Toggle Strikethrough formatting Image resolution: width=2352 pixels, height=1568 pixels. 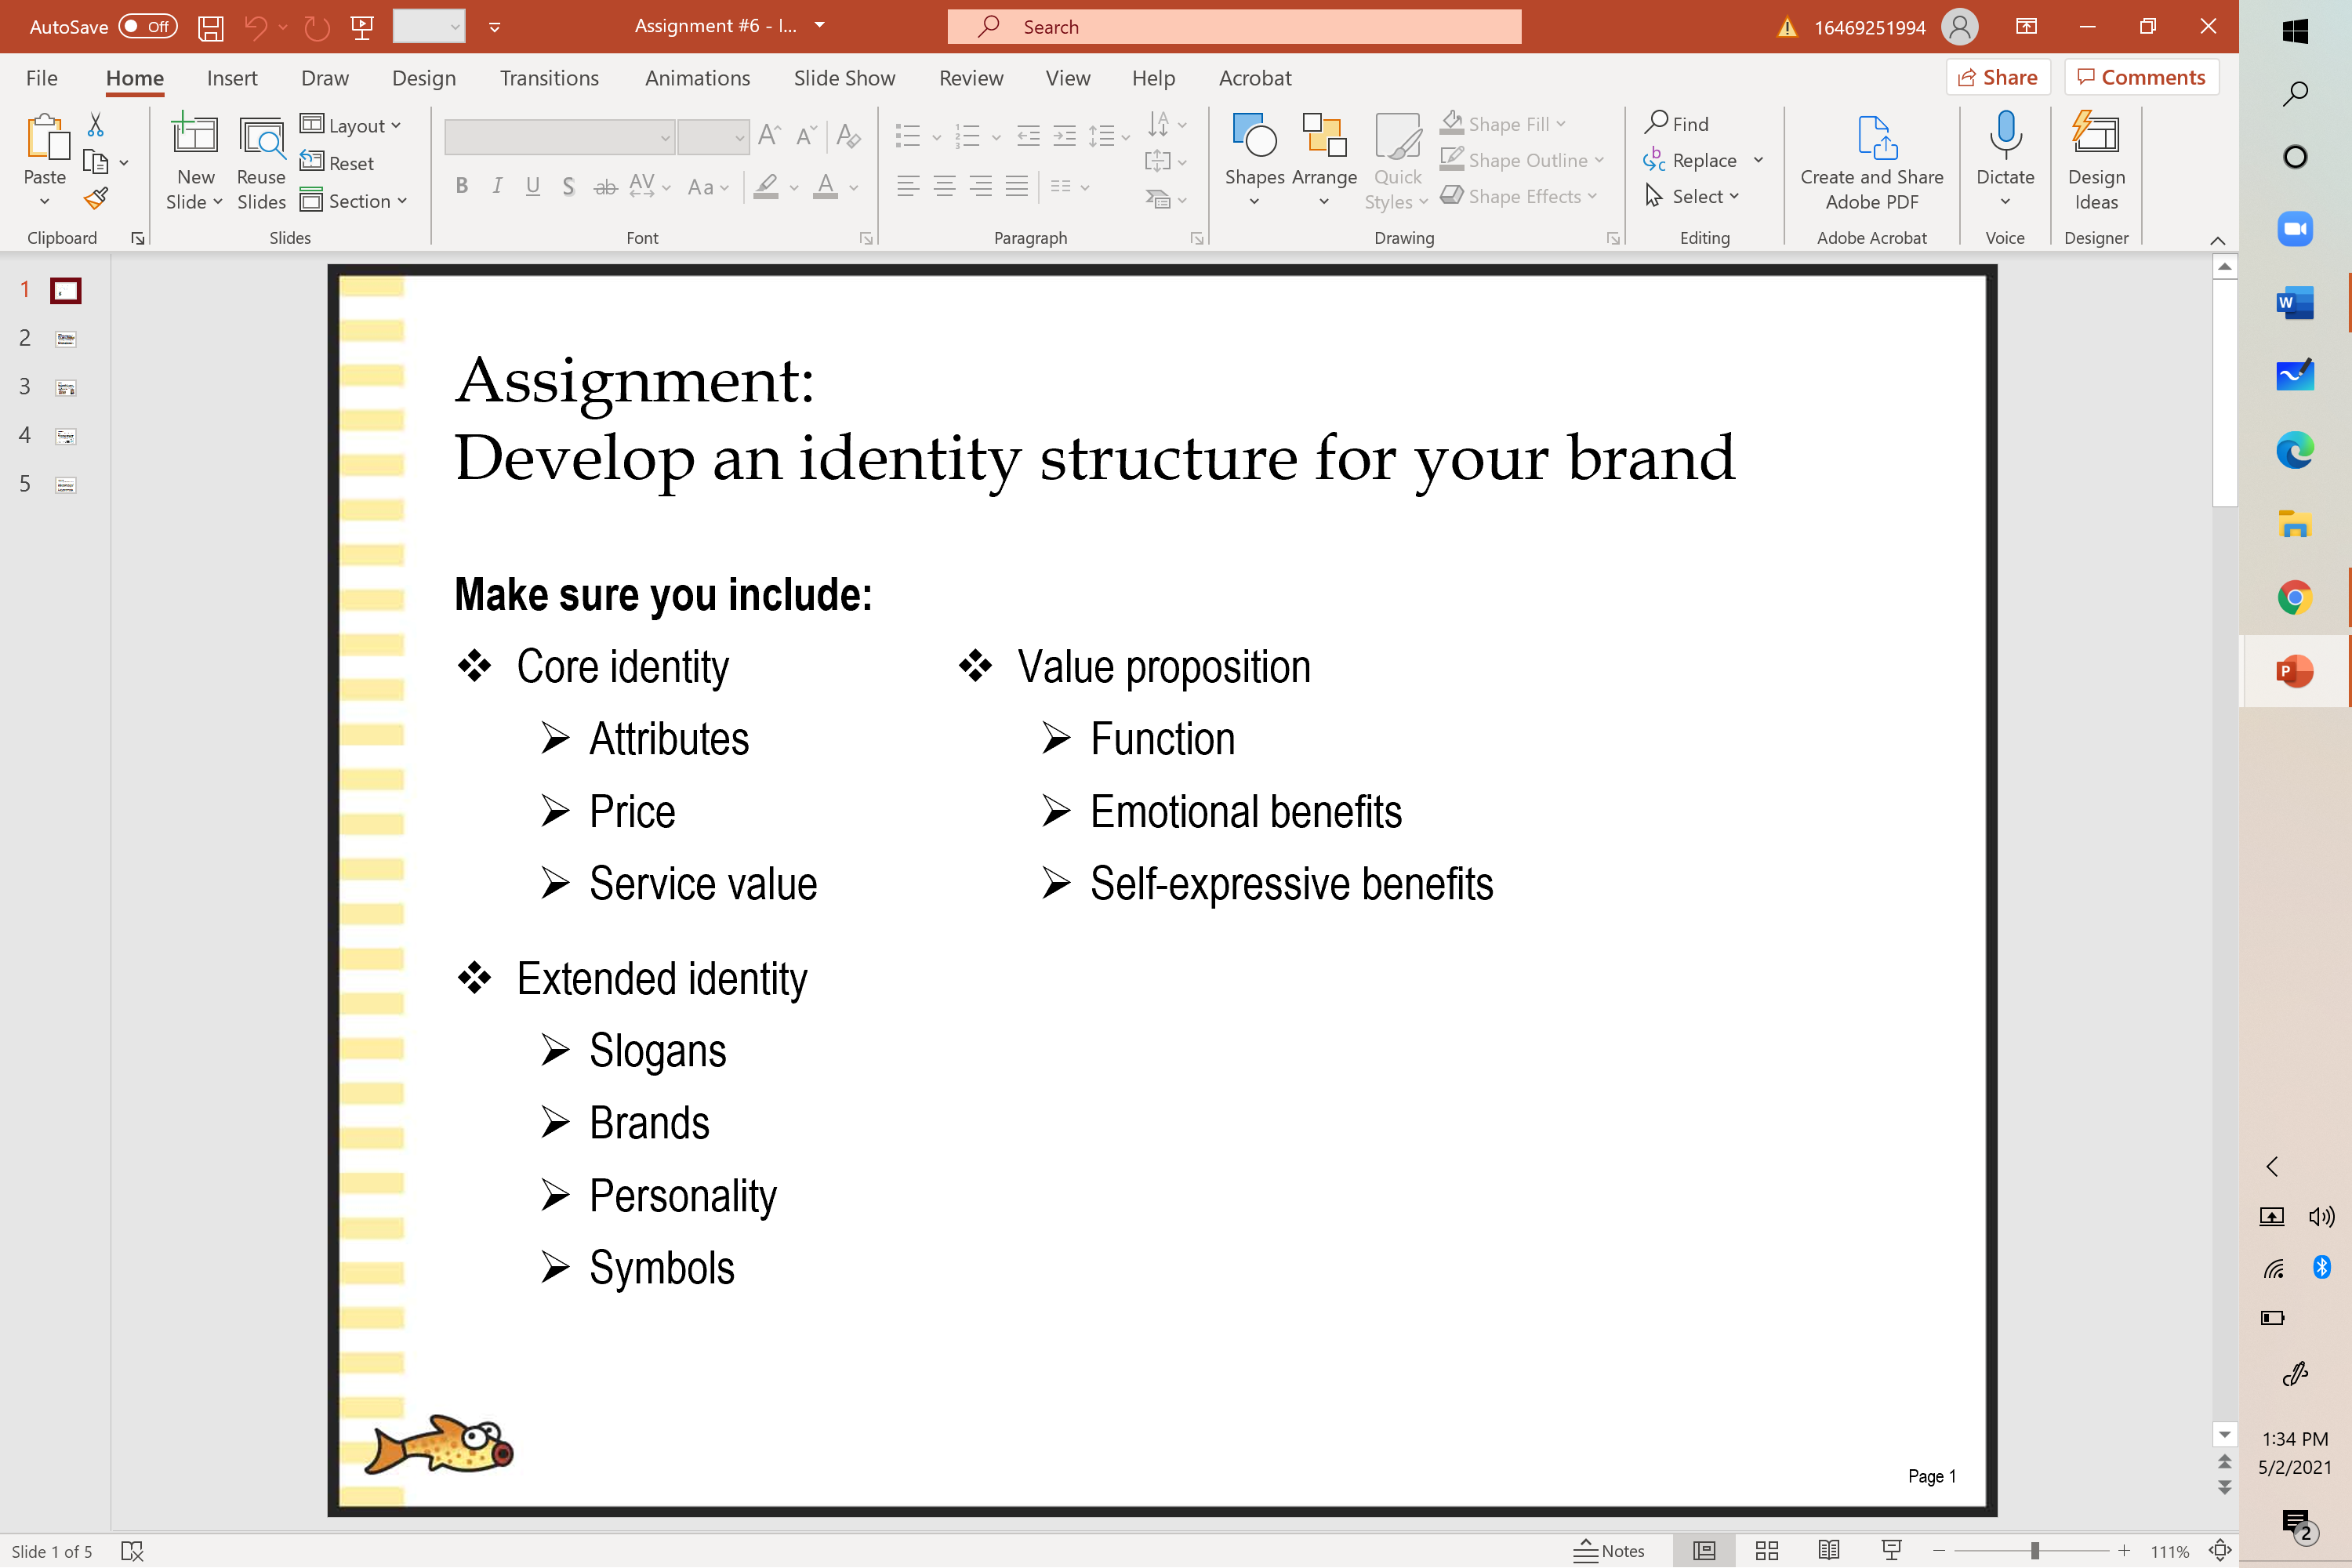pos(605,186)
